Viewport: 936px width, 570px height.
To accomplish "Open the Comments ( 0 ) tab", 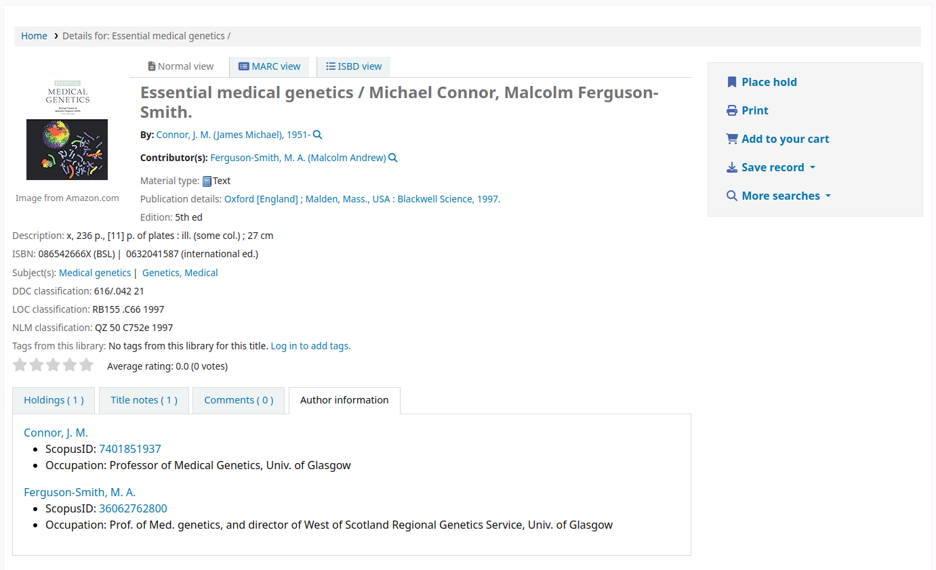I will coord(238,400).
